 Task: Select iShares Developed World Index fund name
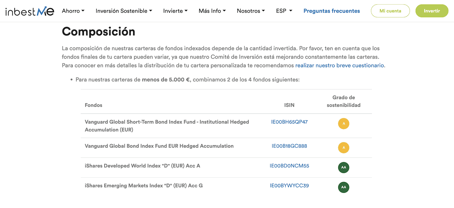tap(142, 166)
